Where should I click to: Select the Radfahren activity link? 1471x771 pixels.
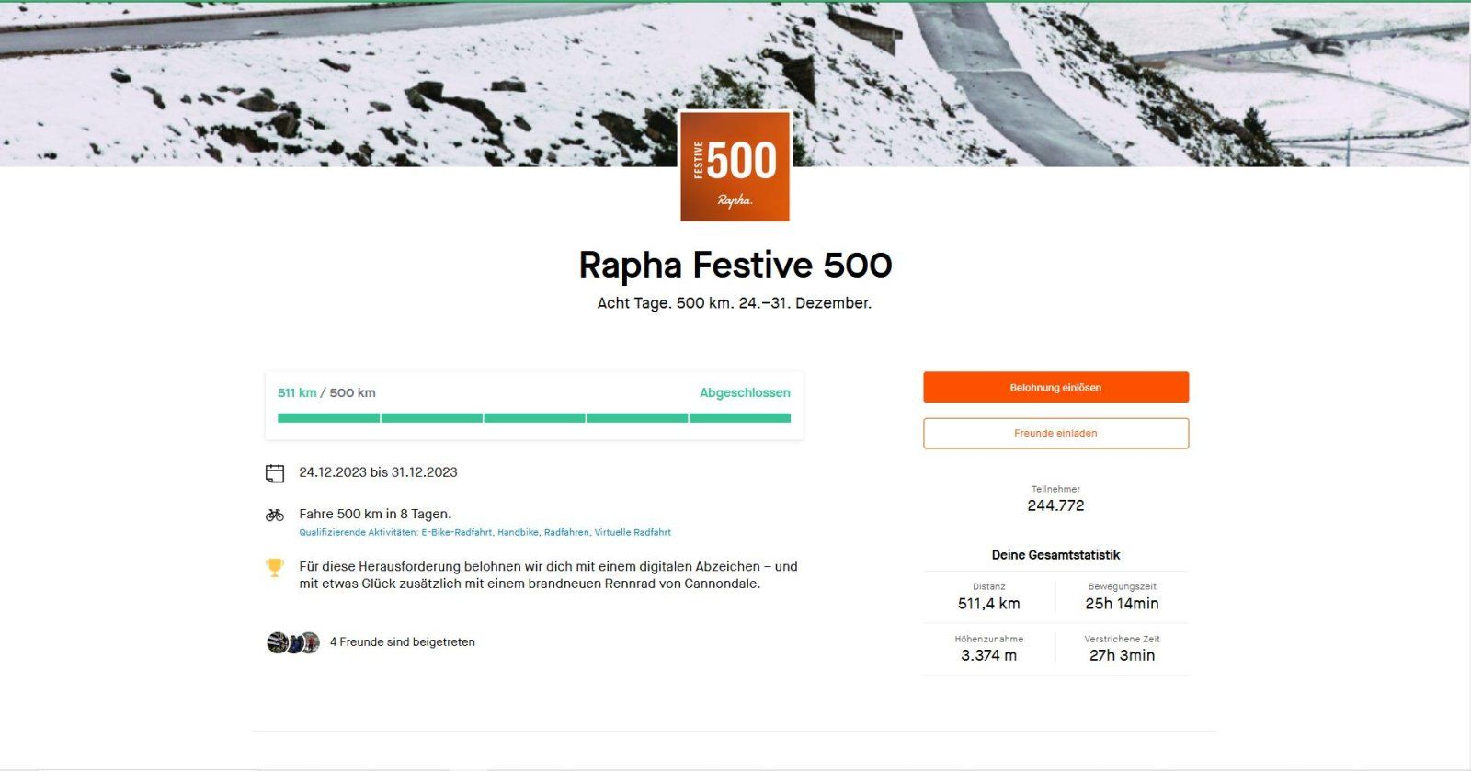[565, 533]
